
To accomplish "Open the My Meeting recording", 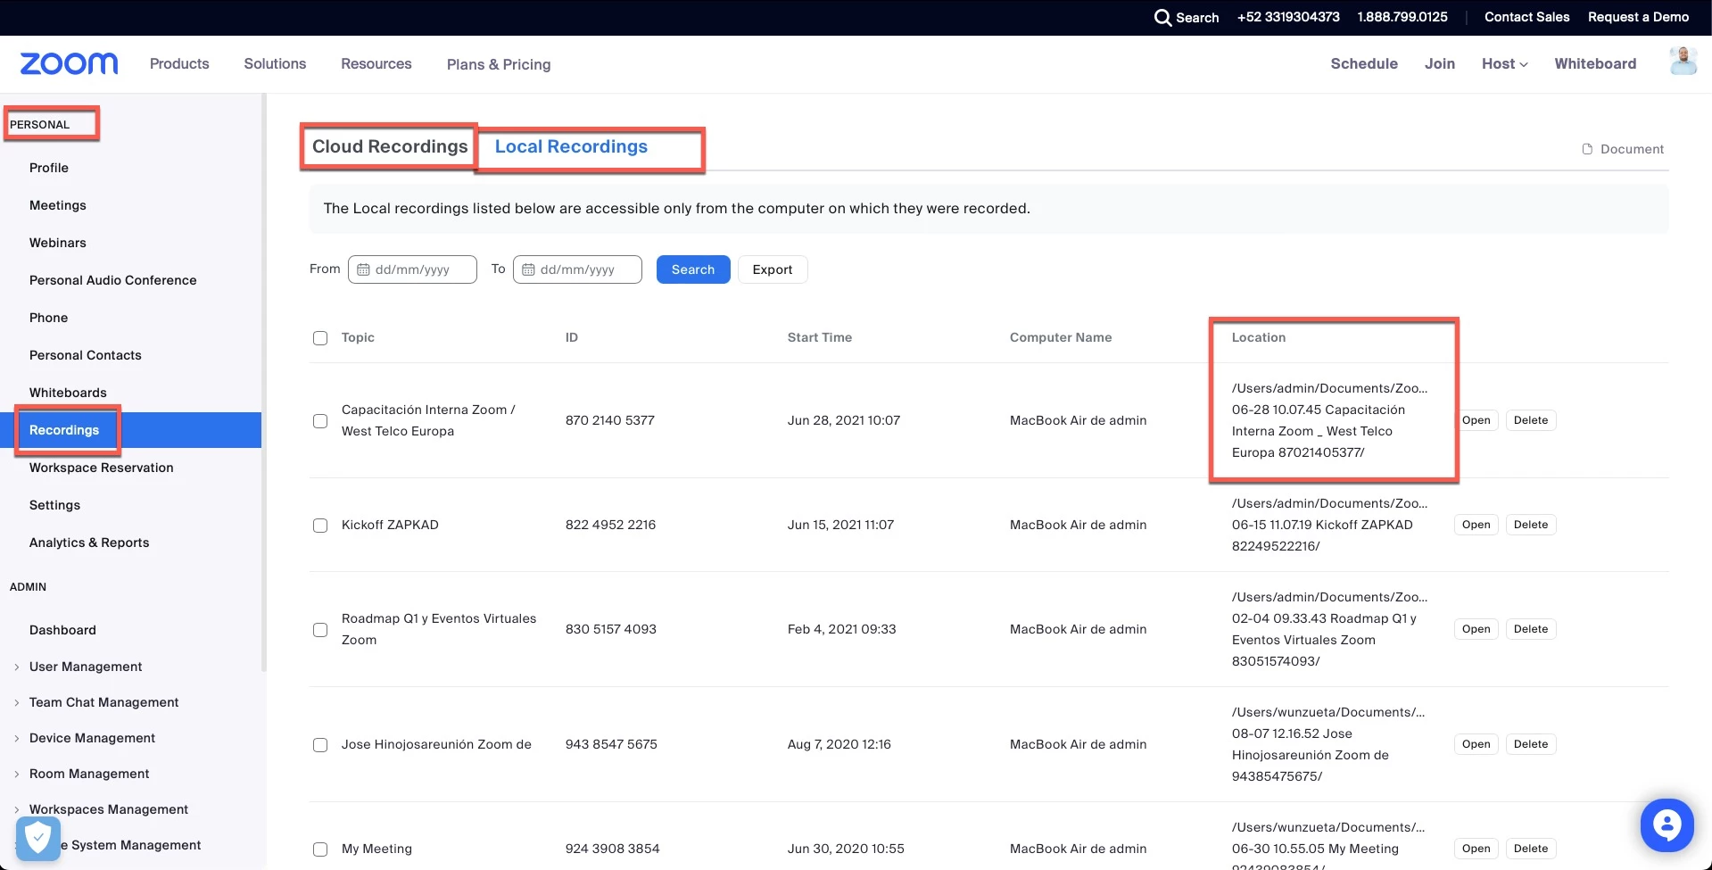I will [x=1476, y=849].
